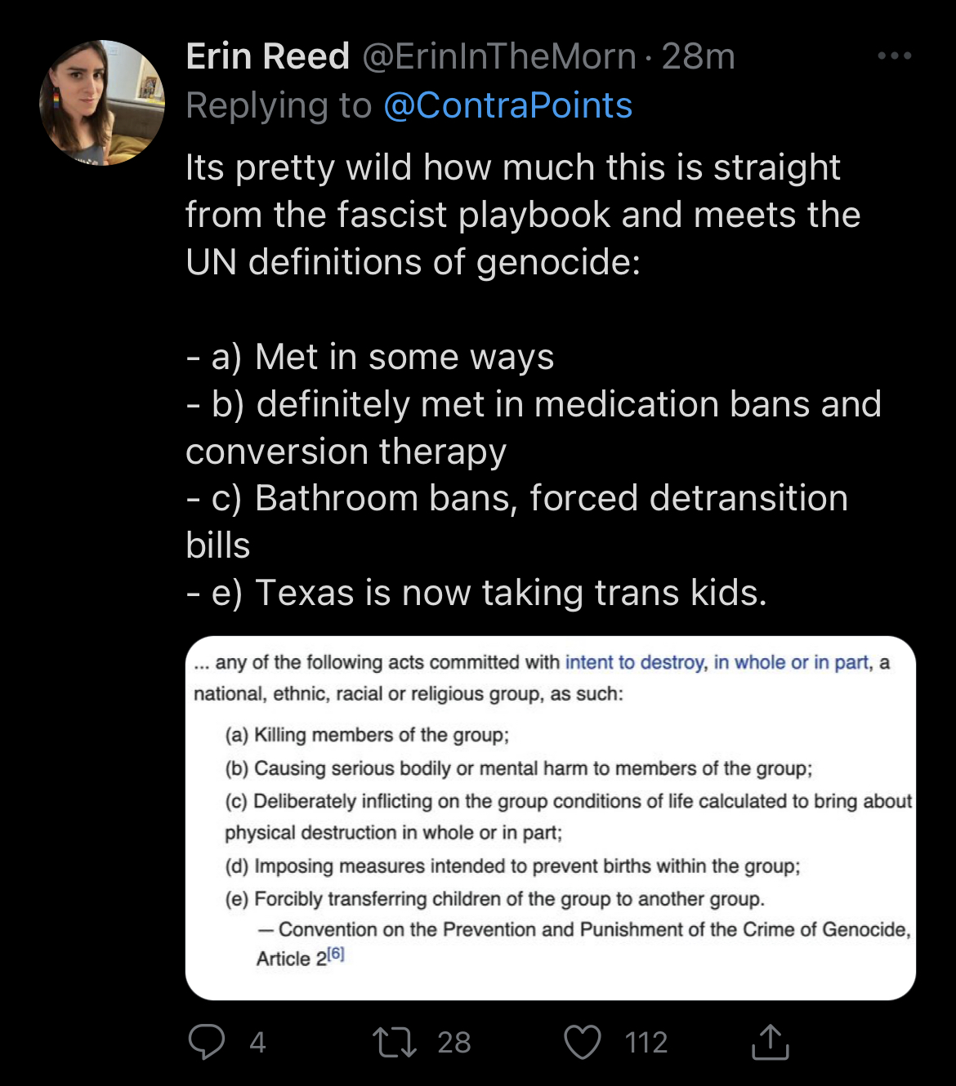This screenshot has width=956, height=1086.
Task: Open Erin Reed's profile picture
Action: (102, 103)
